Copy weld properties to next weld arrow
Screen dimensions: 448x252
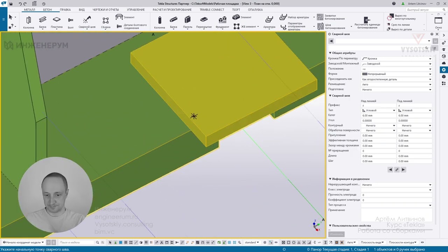pos(403,170)
